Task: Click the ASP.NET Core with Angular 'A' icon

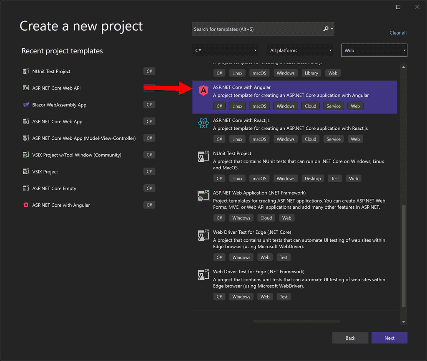Action: click(203, 91)
